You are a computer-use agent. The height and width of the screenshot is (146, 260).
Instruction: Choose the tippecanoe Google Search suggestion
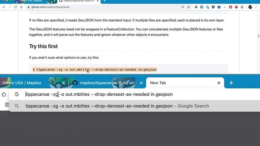[134, 106]
